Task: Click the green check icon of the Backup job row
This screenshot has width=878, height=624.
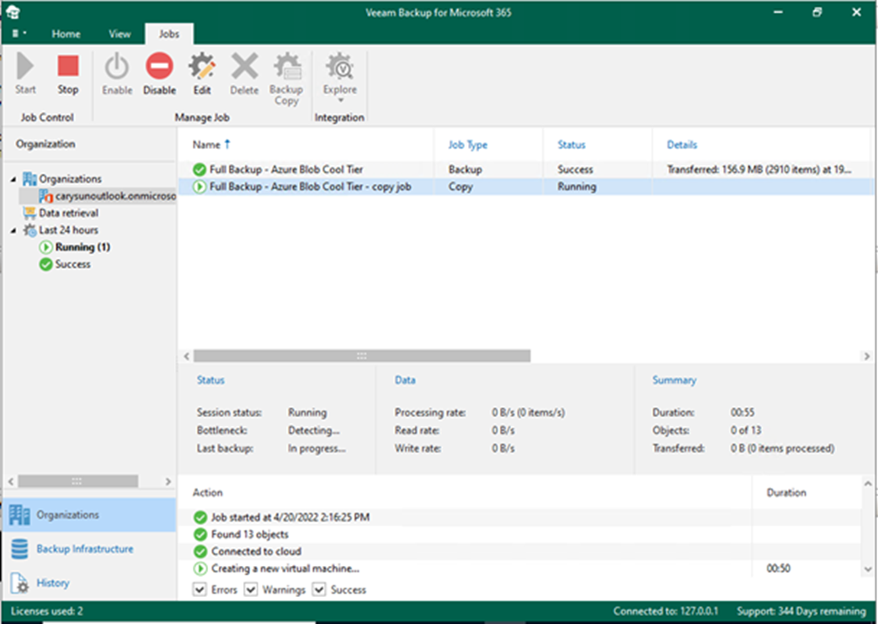Action: point(200,170)
